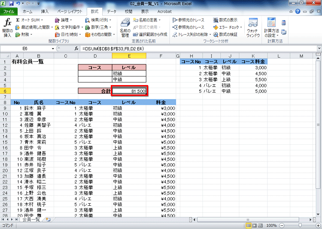322x229 pixels.
Task: Switch to Page Layout view in status bar
Action: coord(254,226)
